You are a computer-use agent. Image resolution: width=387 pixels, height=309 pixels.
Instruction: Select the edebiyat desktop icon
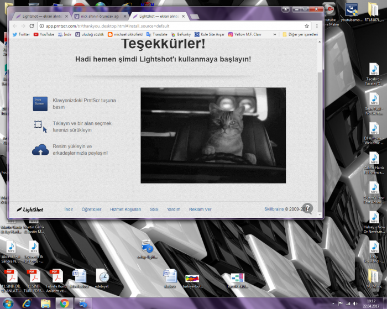click(102, 279)
